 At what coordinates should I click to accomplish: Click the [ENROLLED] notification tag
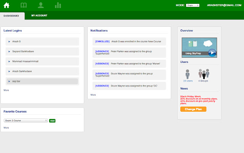pos(102,42)
